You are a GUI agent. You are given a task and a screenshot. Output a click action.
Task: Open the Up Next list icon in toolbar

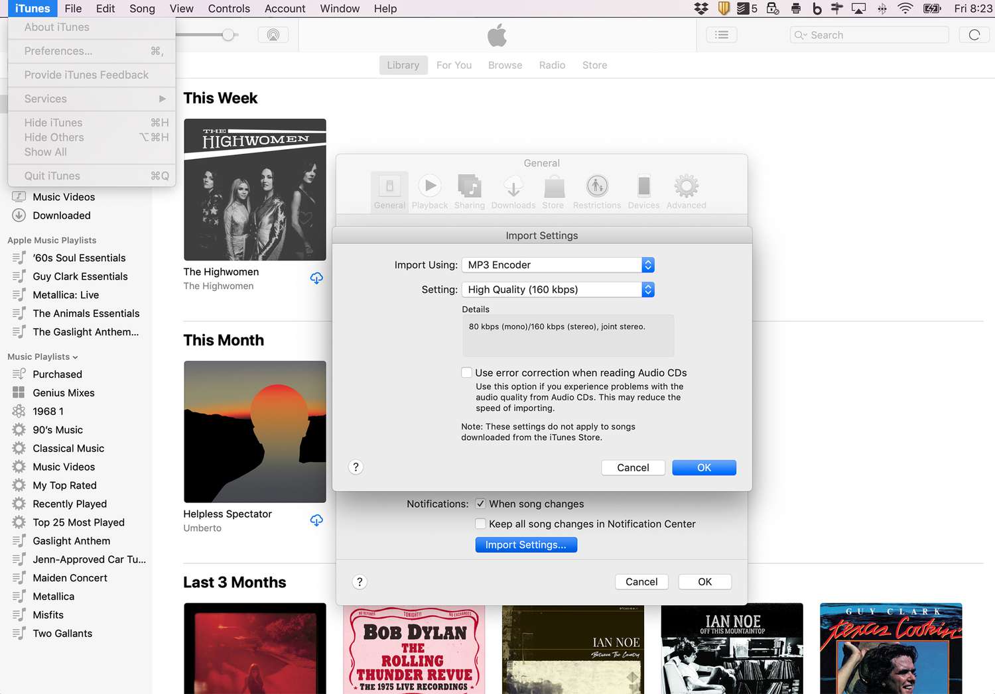(721, 34)
